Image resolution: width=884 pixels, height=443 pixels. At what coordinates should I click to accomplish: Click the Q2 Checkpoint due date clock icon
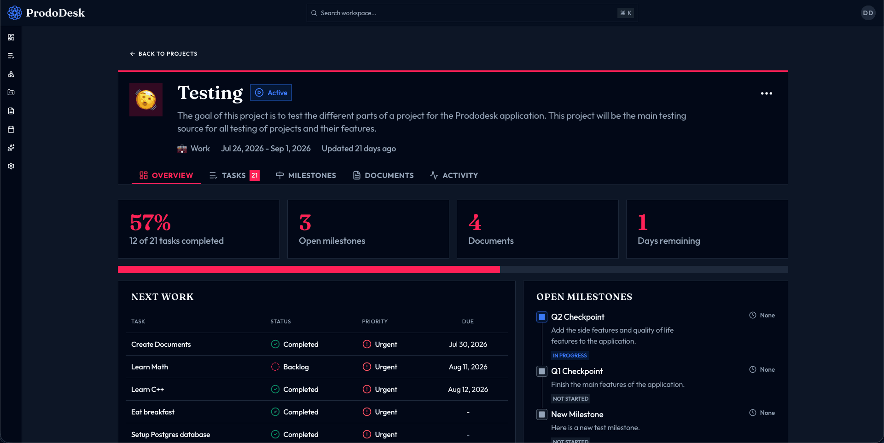(x=753, y=315)
